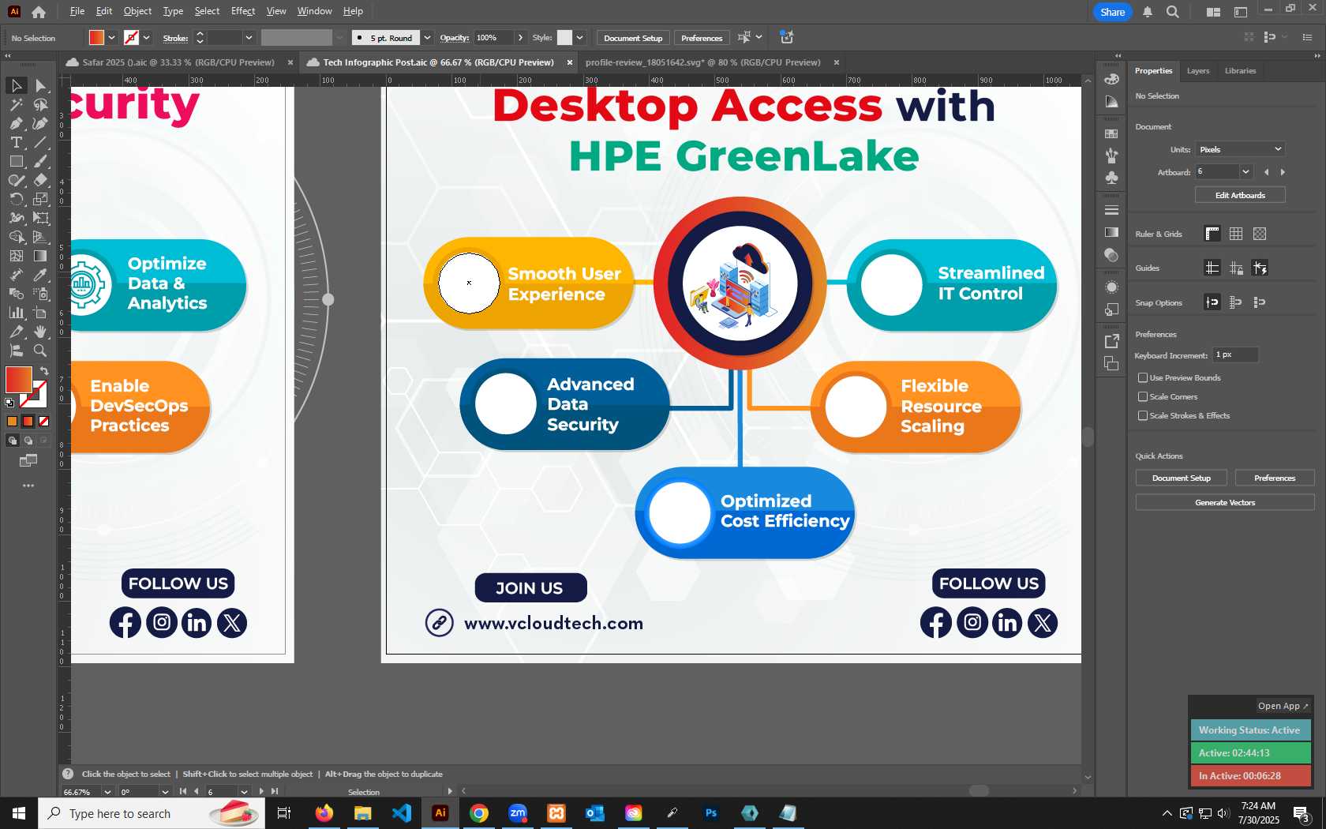Screen dimensions: 1326x829
Task: Select the Pen tool
Action: pos(16,123)
